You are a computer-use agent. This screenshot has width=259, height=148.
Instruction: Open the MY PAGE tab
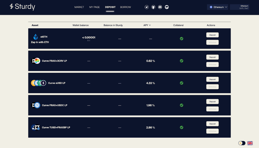(95, 7)
